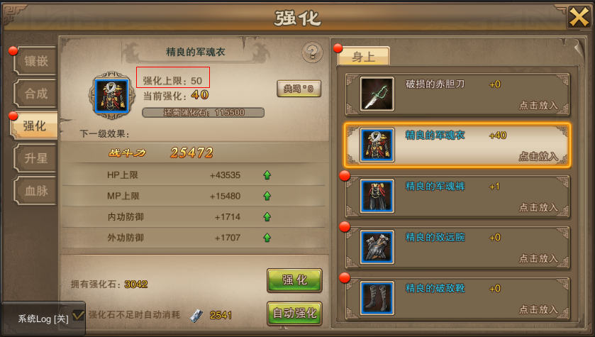Click the 还需强化石 115500 progress bar
This screenshot has height=337, width=595.
204,112
